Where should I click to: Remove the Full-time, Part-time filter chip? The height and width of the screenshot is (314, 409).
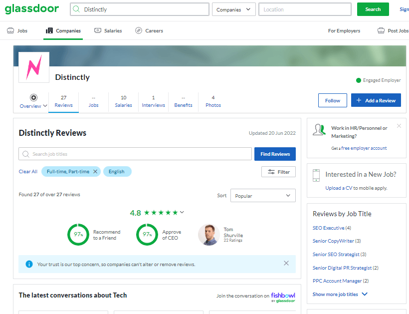(x=95, y=172)
